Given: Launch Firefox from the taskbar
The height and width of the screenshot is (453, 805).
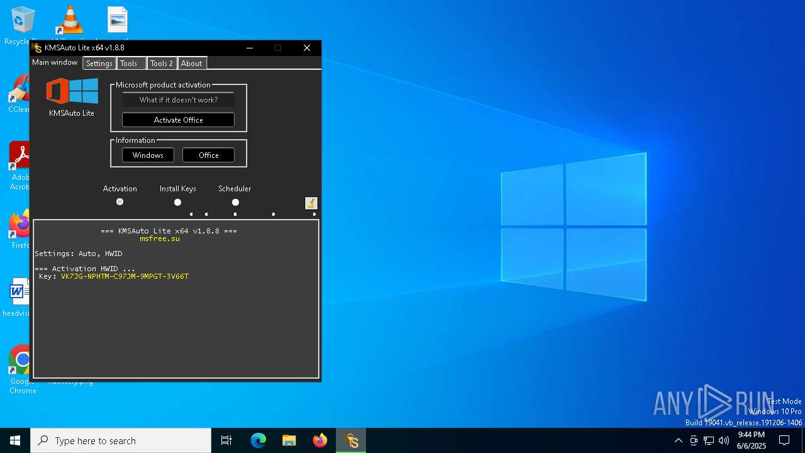Looking at the screenshot, I should 320,440.
